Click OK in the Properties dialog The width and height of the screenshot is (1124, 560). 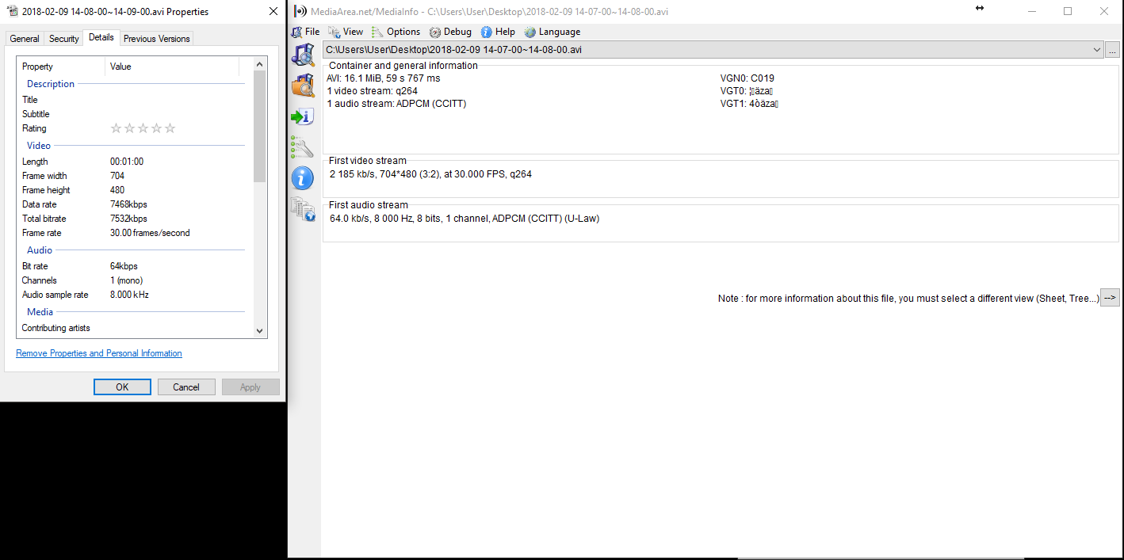click(x=122, y=387)
